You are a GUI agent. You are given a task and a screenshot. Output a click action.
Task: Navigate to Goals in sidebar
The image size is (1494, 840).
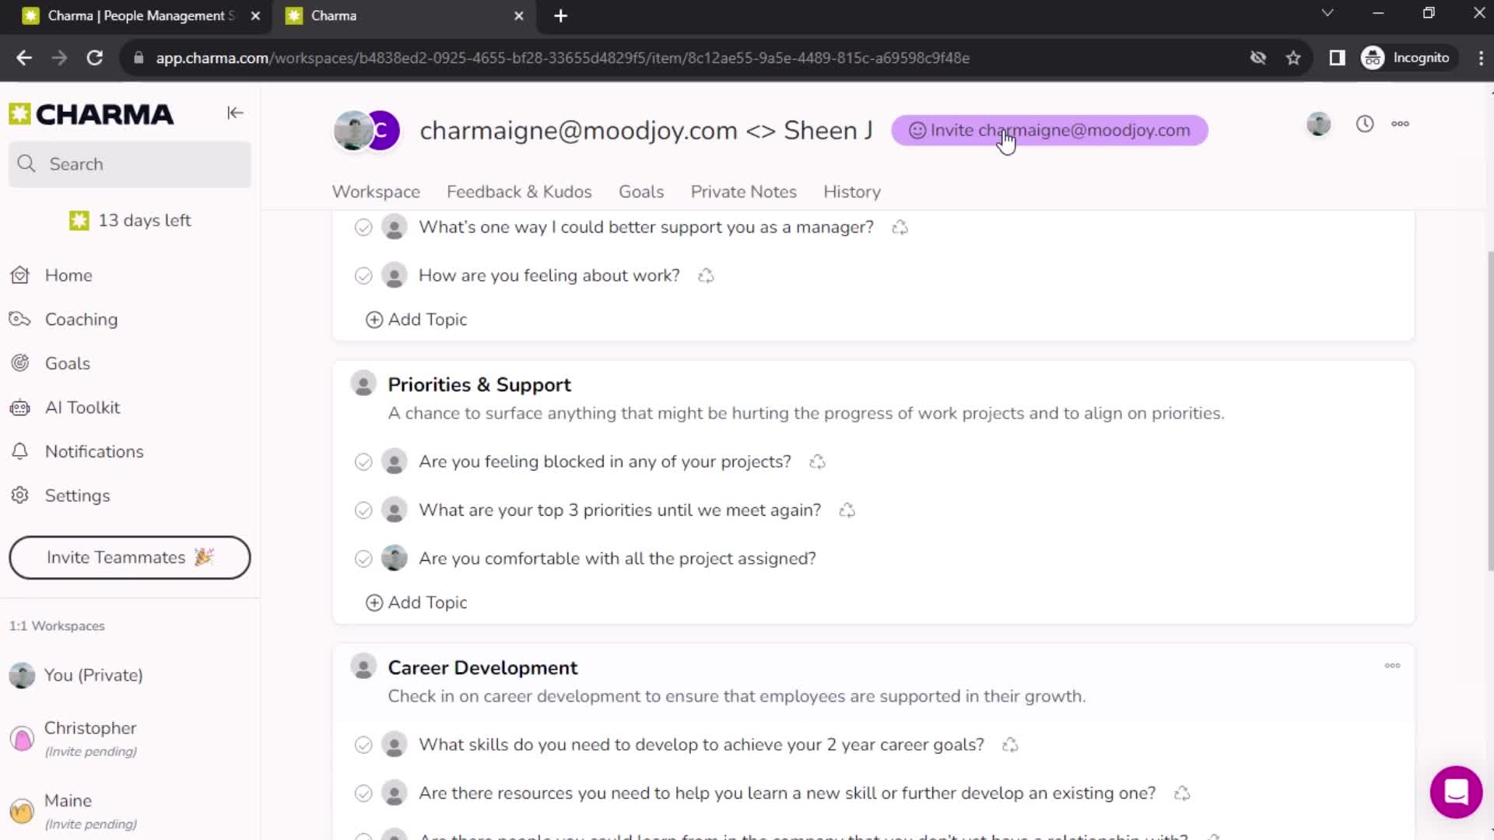67,363
